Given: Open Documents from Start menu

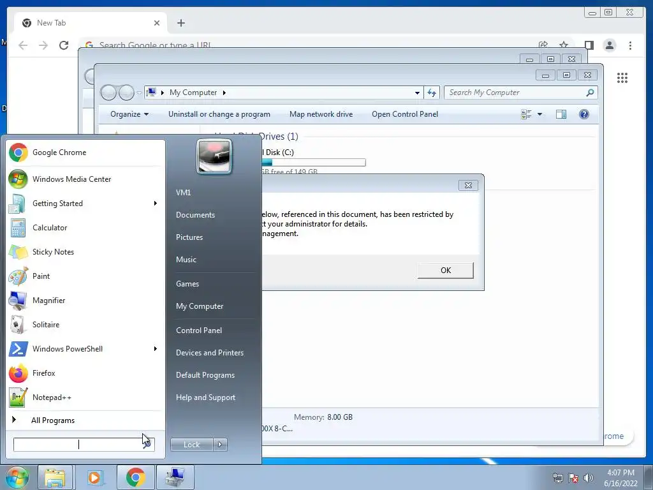Looking at the screenshot, I should [x=195, y=215].
